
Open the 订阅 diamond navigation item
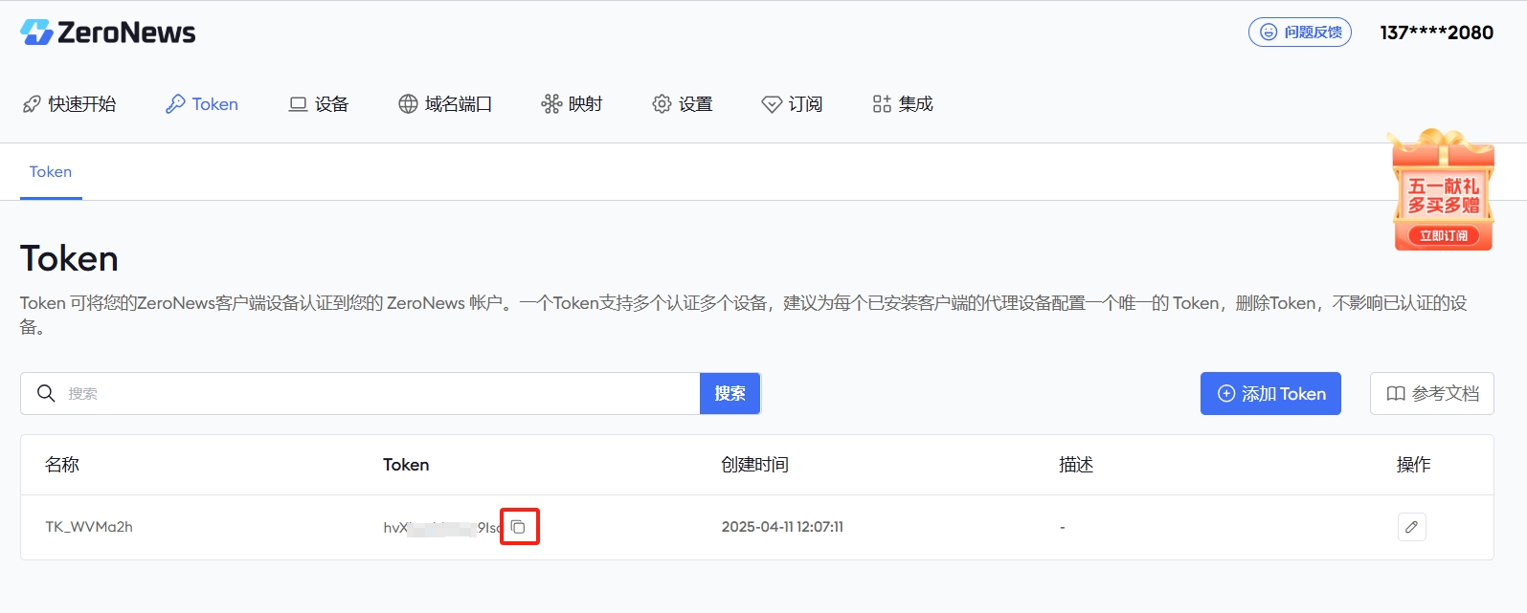coord(792,104)
